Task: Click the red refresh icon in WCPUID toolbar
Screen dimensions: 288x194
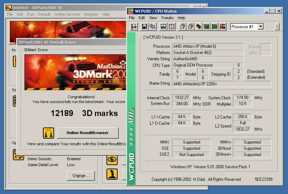Action: click(171, 27)
